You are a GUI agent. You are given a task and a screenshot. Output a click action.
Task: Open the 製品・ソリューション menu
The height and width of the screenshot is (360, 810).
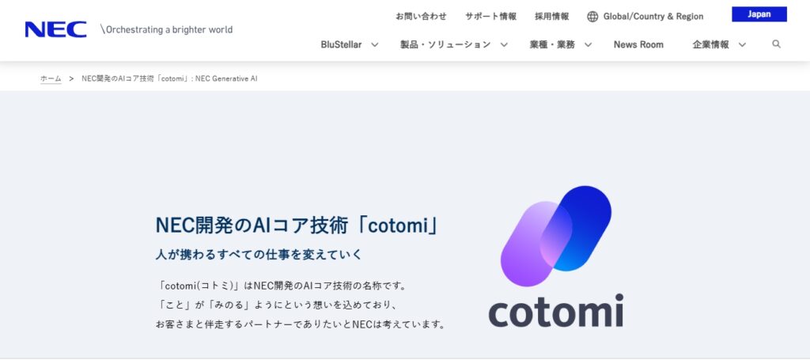(445, 45)
